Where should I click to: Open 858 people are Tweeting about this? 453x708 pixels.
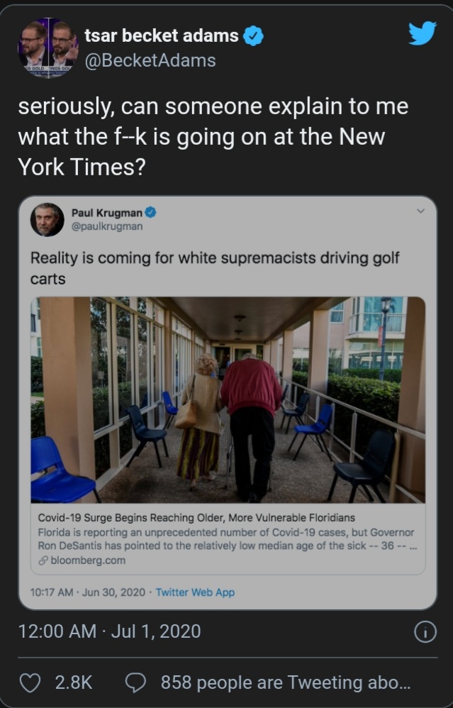[286, 682]
